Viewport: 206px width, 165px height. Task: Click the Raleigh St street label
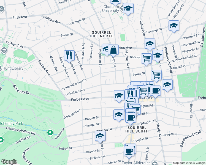pos(92,125)
